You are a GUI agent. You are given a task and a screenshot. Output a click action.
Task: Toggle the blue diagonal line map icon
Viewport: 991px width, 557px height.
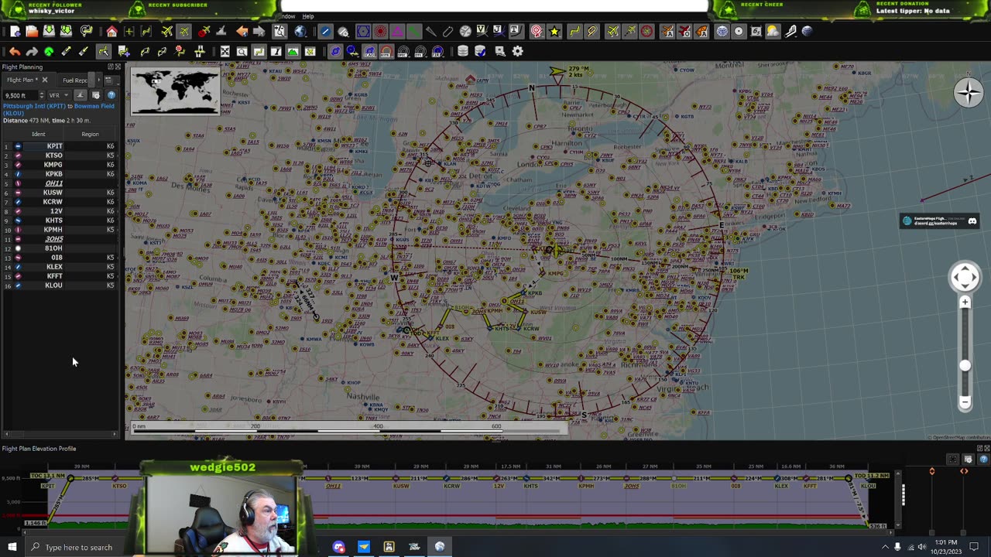tap(325, 31)
